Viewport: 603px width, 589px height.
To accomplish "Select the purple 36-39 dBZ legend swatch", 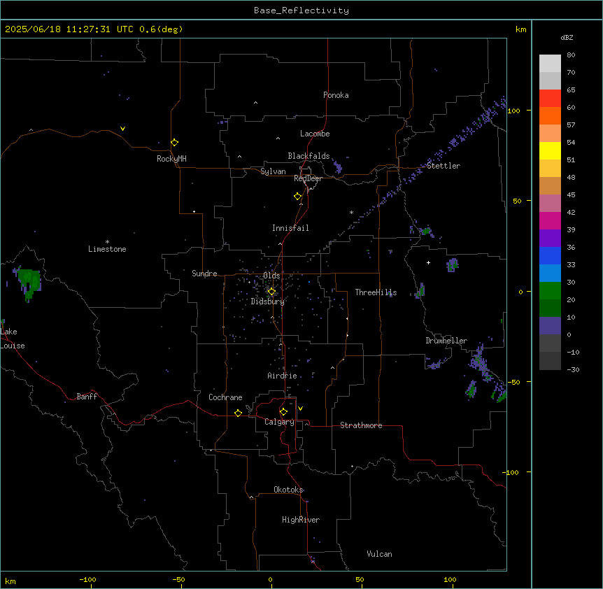I will tap(550, 239).
